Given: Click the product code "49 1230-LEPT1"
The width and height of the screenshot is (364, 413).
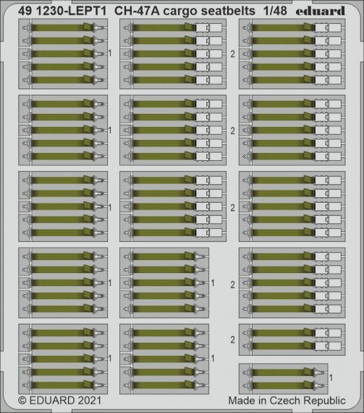Looking at the screenshot, I should coord(62,11).
